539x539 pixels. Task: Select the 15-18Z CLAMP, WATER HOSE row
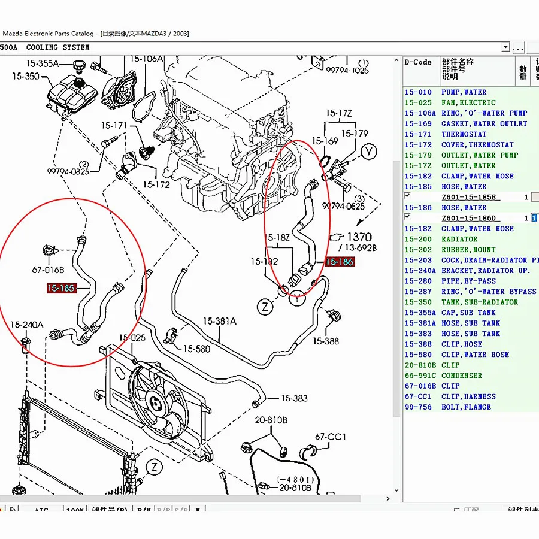pos(471,229)
